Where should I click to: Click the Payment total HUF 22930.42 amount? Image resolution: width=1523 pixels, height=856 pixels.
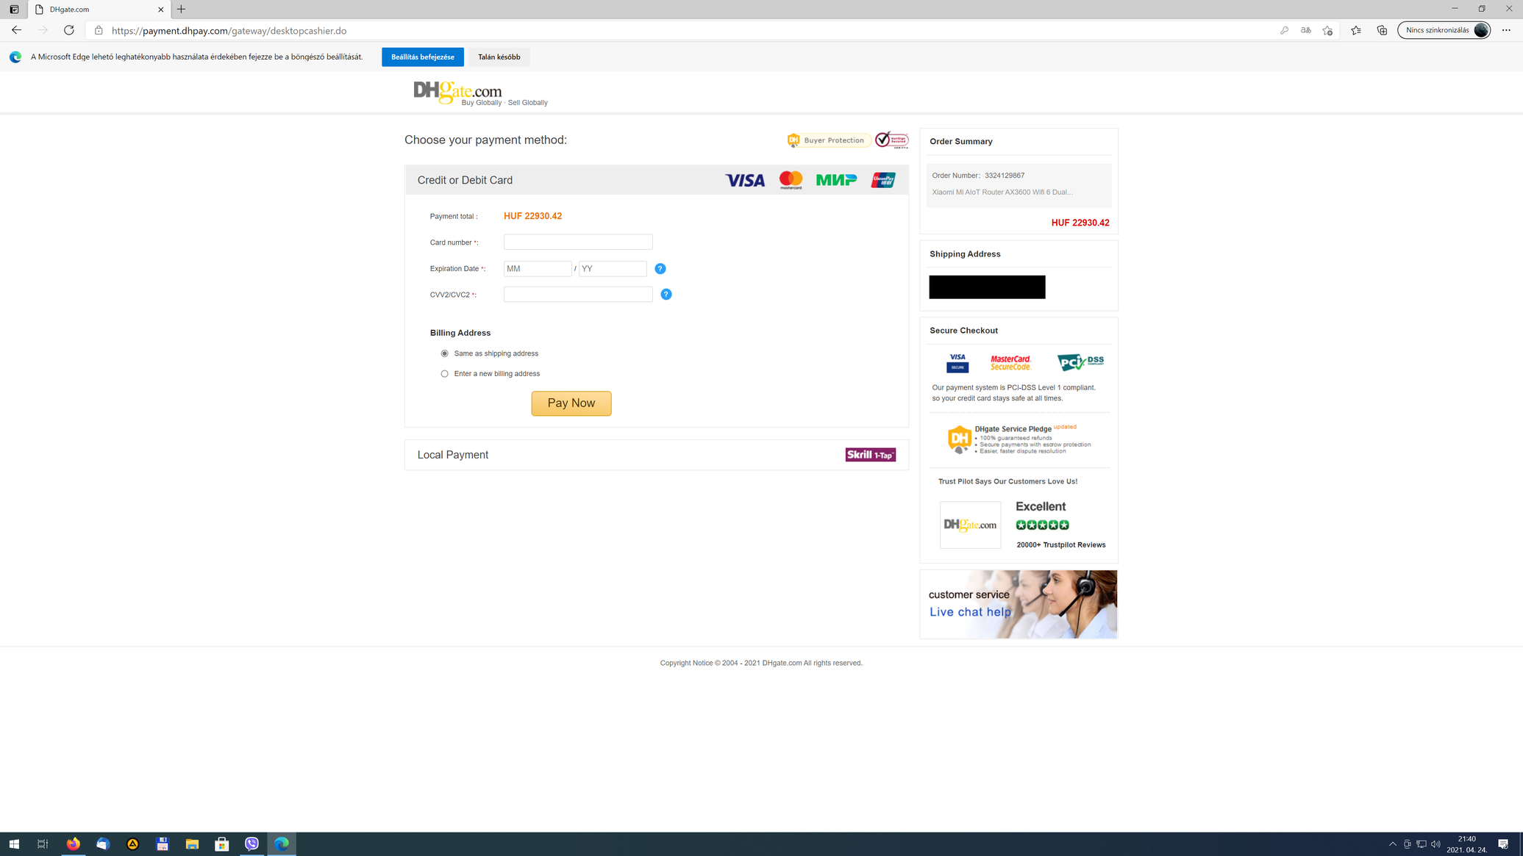coord(532,216)
